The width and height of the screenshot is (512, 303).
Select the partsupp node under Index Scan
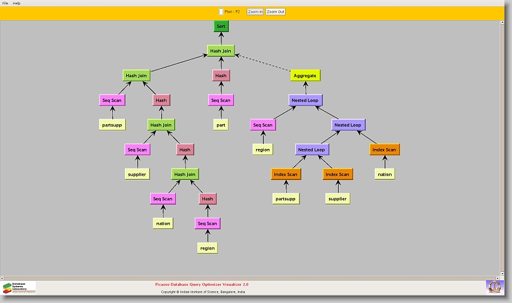pyautogui.click(x=286, y=199)
